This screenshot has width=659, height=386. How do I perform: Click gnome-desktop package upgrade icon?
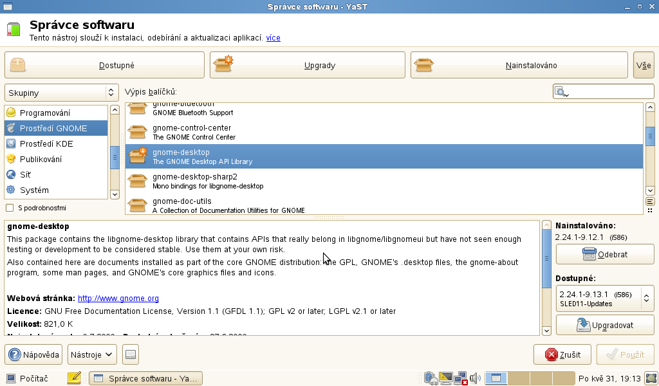coord(138,156)
